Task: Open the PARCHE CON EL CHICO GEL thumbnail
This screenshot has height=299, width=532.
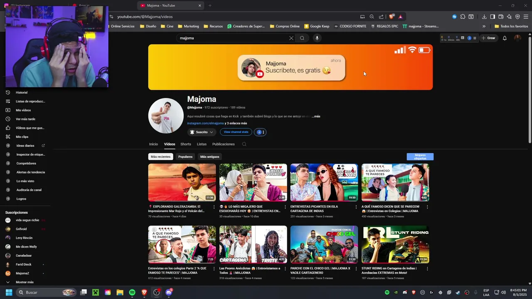Action: pos(324,245)
